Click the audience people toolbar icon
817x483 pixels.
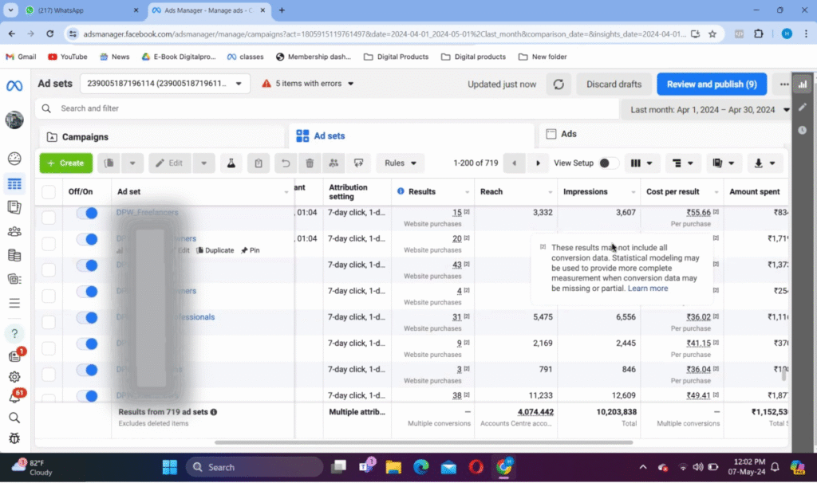coord(334,163)
